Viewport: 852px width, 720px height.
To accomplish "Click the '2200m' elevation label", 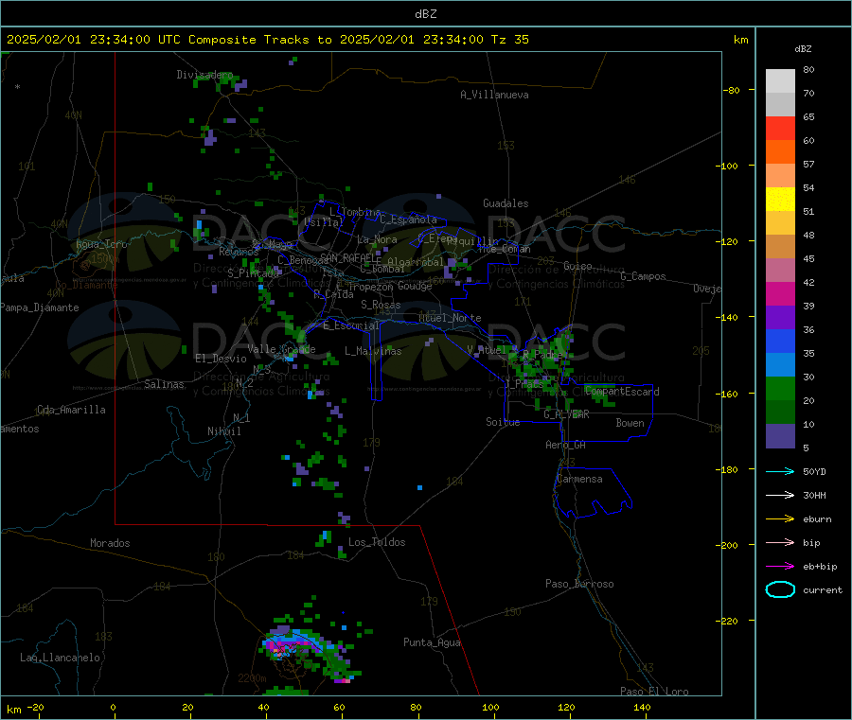I will (x=252, y=678).
